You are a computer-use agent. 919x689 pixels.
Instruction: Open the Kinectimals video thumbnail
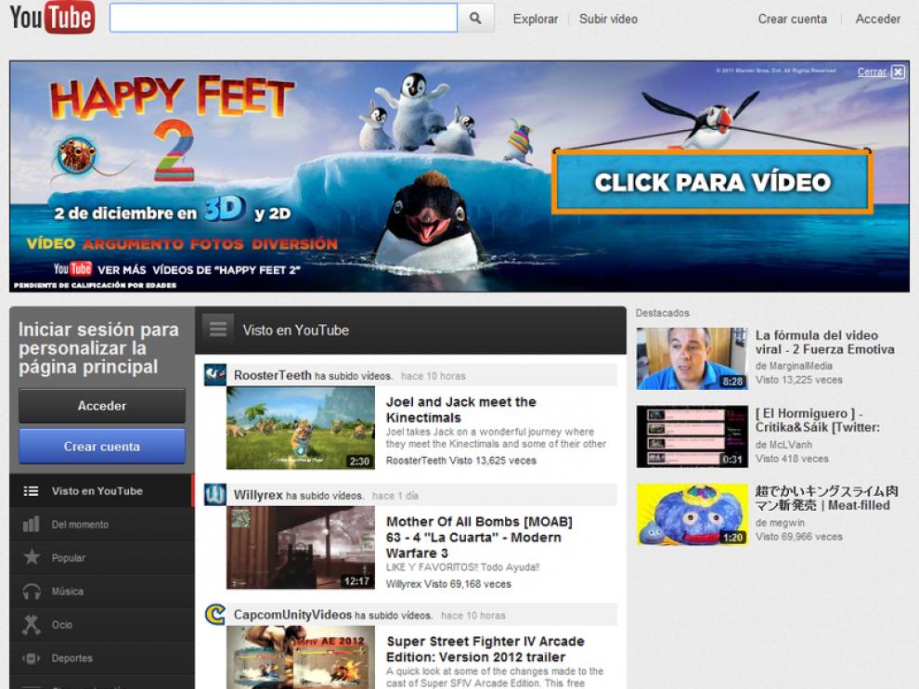pyautogui.click(x=300, y=427)
